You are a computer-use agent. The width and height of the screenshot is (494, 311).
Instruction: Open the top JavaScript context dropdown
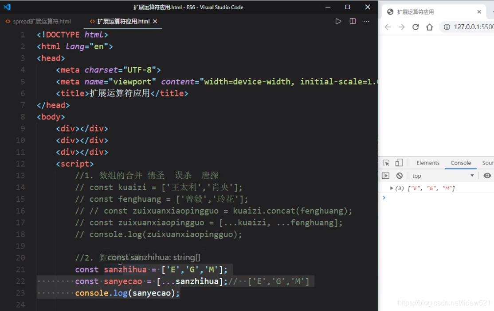[443, 176]
